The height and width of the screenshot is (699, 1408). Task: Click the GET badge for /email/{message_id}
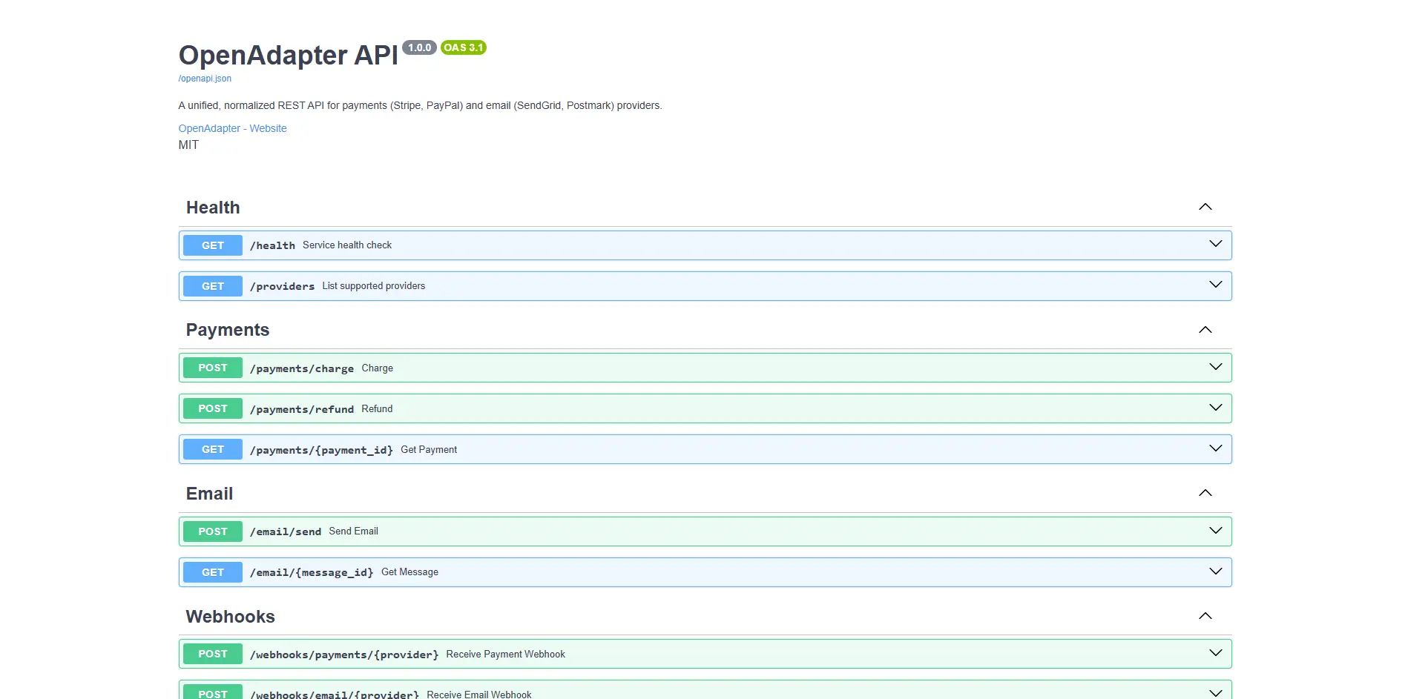click(x=213, y=572)
